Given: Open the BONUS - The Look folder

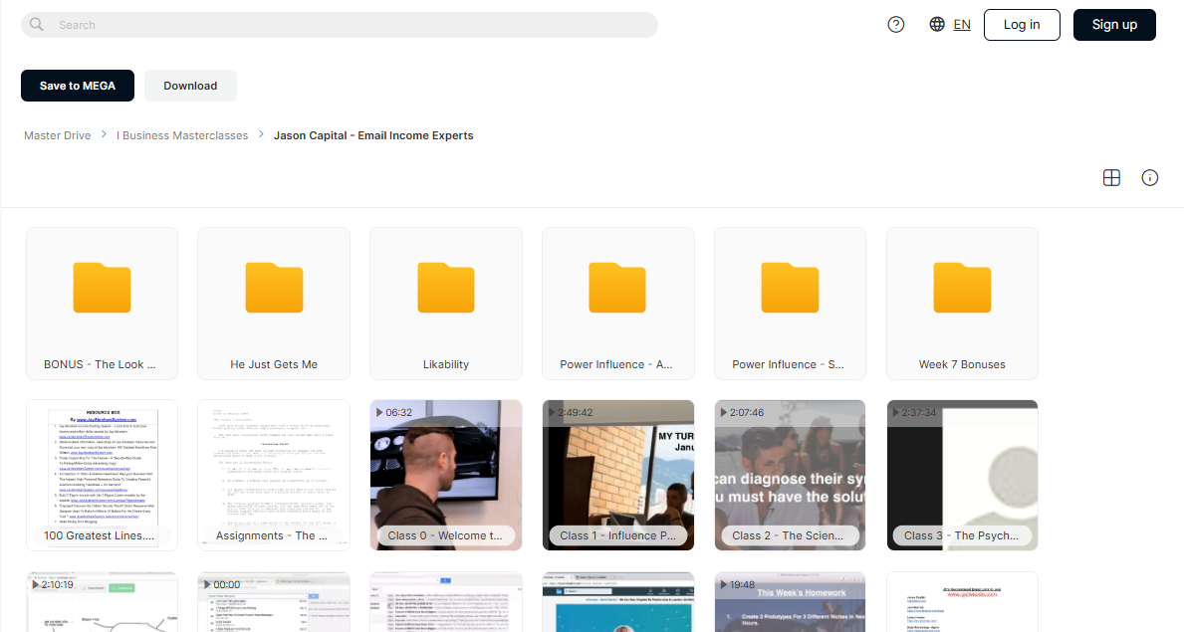Looking at the screenshot, I should [102, 304].
